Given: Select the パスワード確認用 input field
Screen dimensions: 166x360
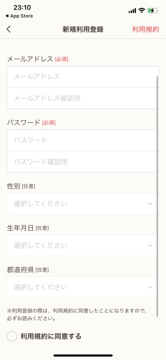Looking at the screenshot, I should tap(83, 162).
